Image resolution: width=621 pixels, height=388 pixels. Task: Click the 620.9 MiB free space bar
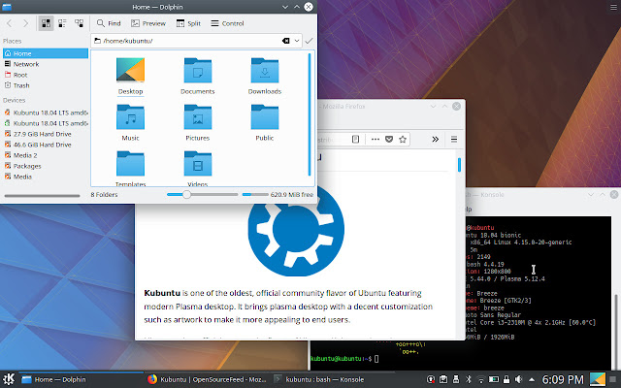(255, 194)
